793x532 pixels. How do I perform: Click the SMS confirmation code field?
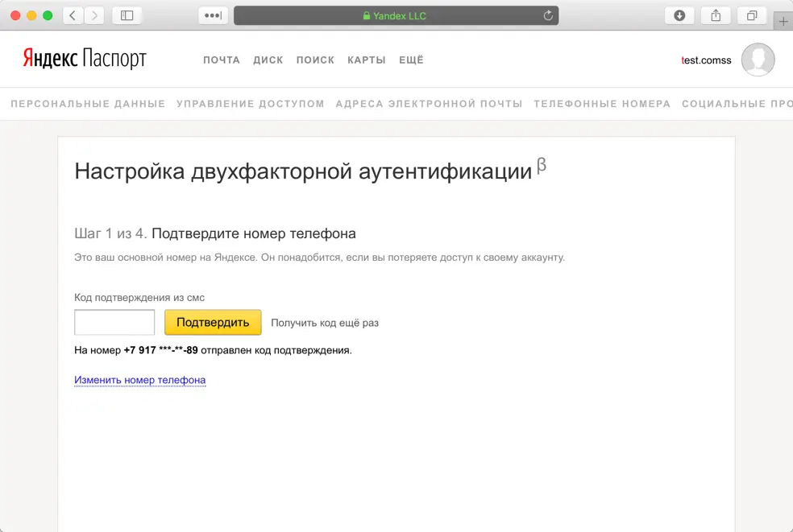point(114,323)
